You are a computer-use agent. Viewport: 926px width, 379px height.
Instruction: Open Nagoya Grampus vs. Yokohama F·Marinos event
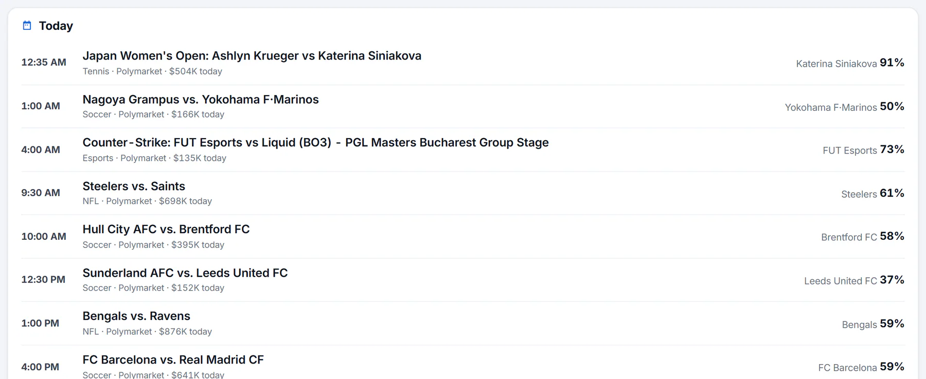201,99
